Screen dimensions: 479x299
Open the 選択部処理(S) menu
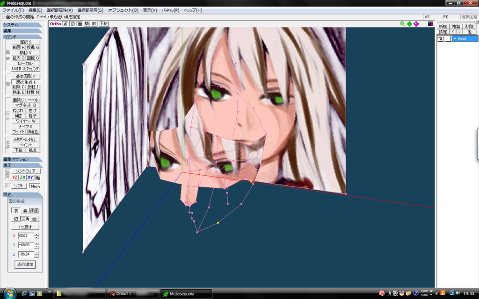[x=90, y=10]
